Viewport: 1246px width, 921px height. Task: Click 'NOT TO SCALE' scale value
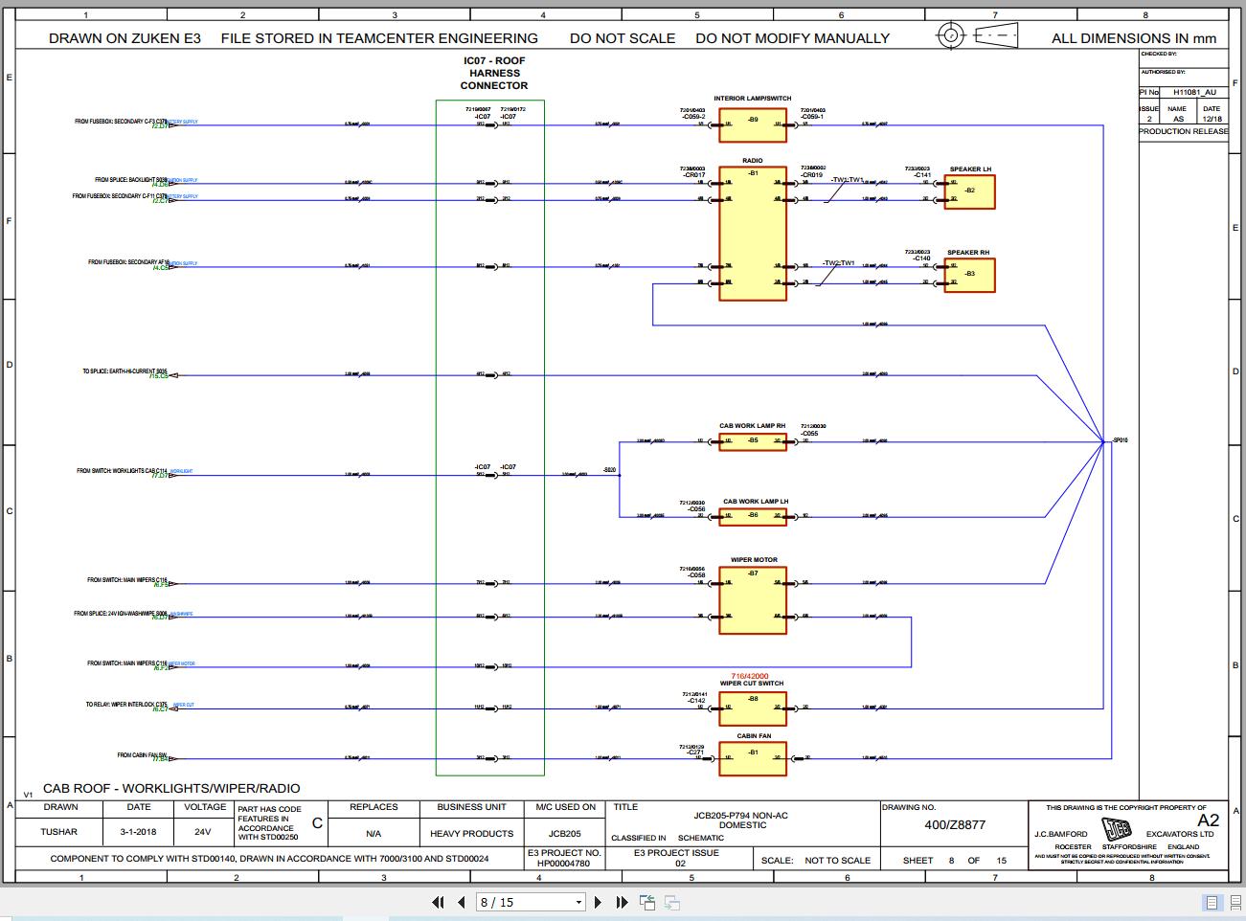point(838,860)
